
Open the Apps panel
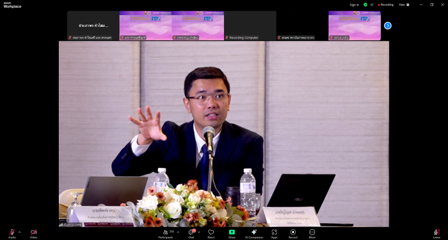click(x=274, y=232)
